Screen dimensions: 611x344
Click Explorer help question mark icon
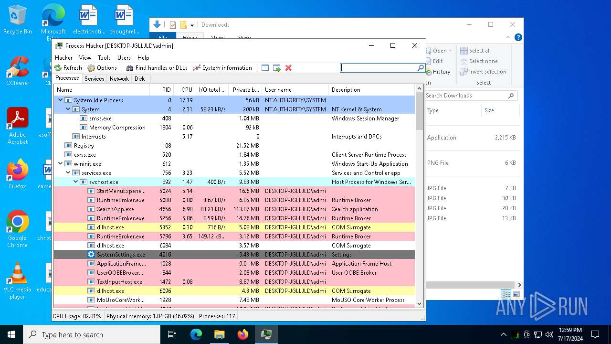(x=518, y=37)
